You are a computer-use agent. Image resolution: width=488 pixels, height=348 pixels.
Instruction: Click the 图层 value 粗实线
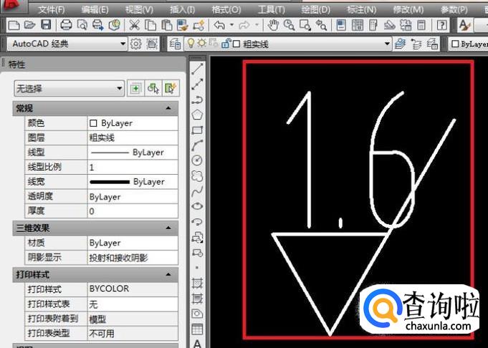pos(133,137)
